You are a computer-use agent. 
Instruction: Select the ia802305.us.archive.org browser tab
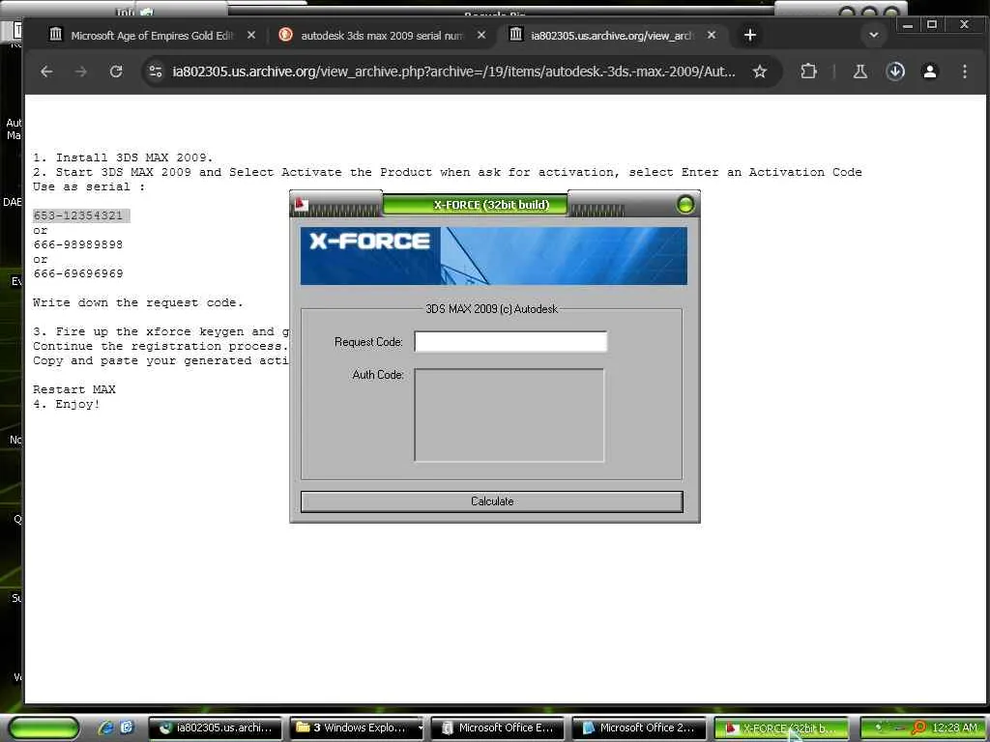click(x=610, y=36)
